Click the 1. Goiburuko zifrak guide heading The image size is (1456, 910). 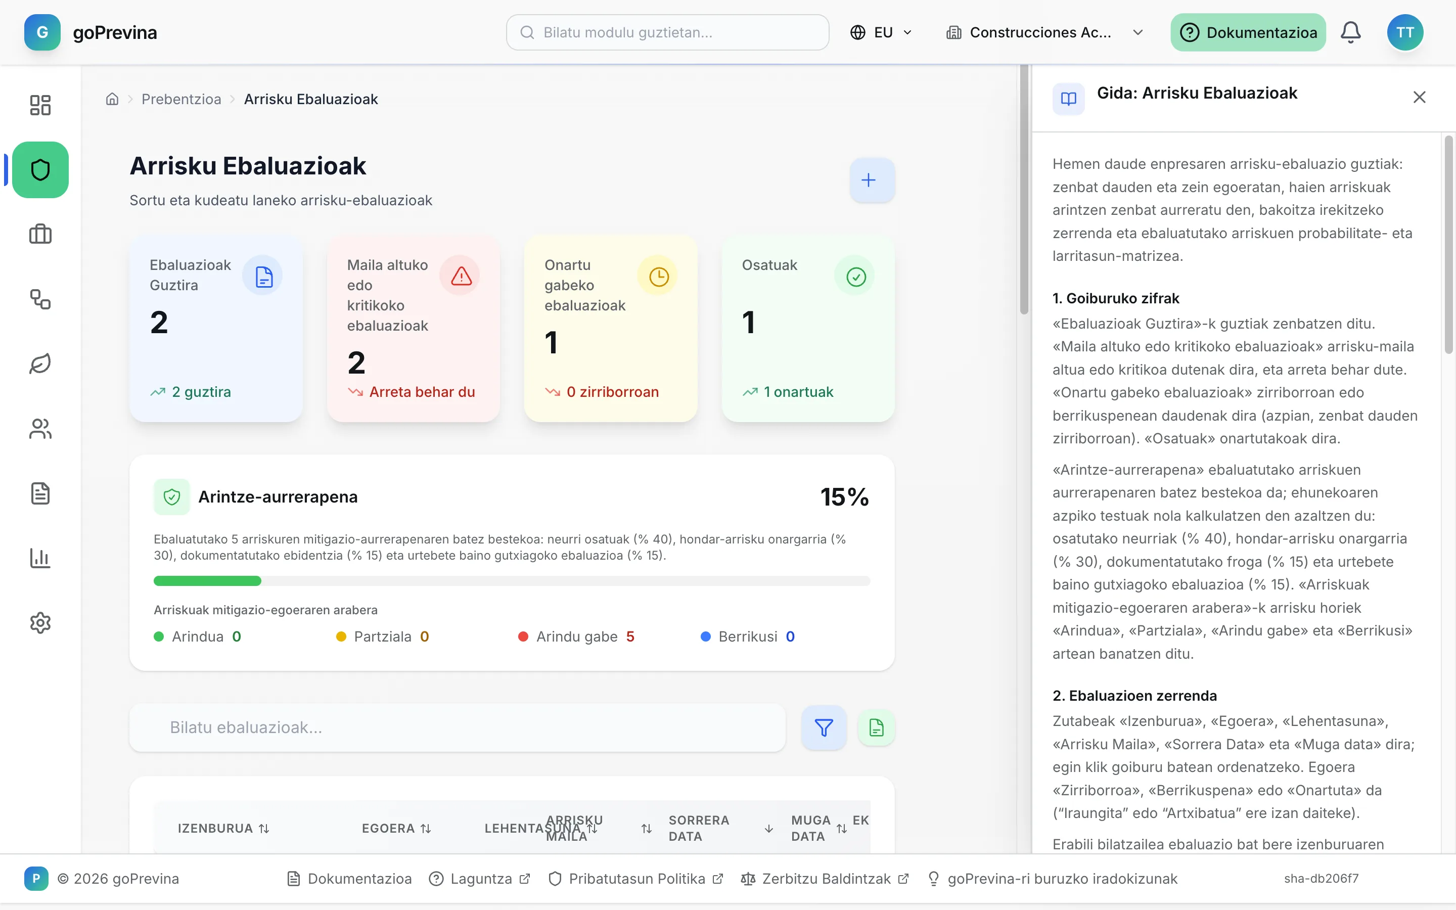pyautogui.click(x=1115, y=298)
